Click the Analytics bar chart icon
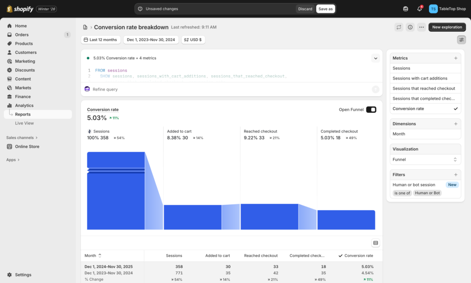Screen dimensions: 471x283 pyautogui.click(x=9, y=105)
